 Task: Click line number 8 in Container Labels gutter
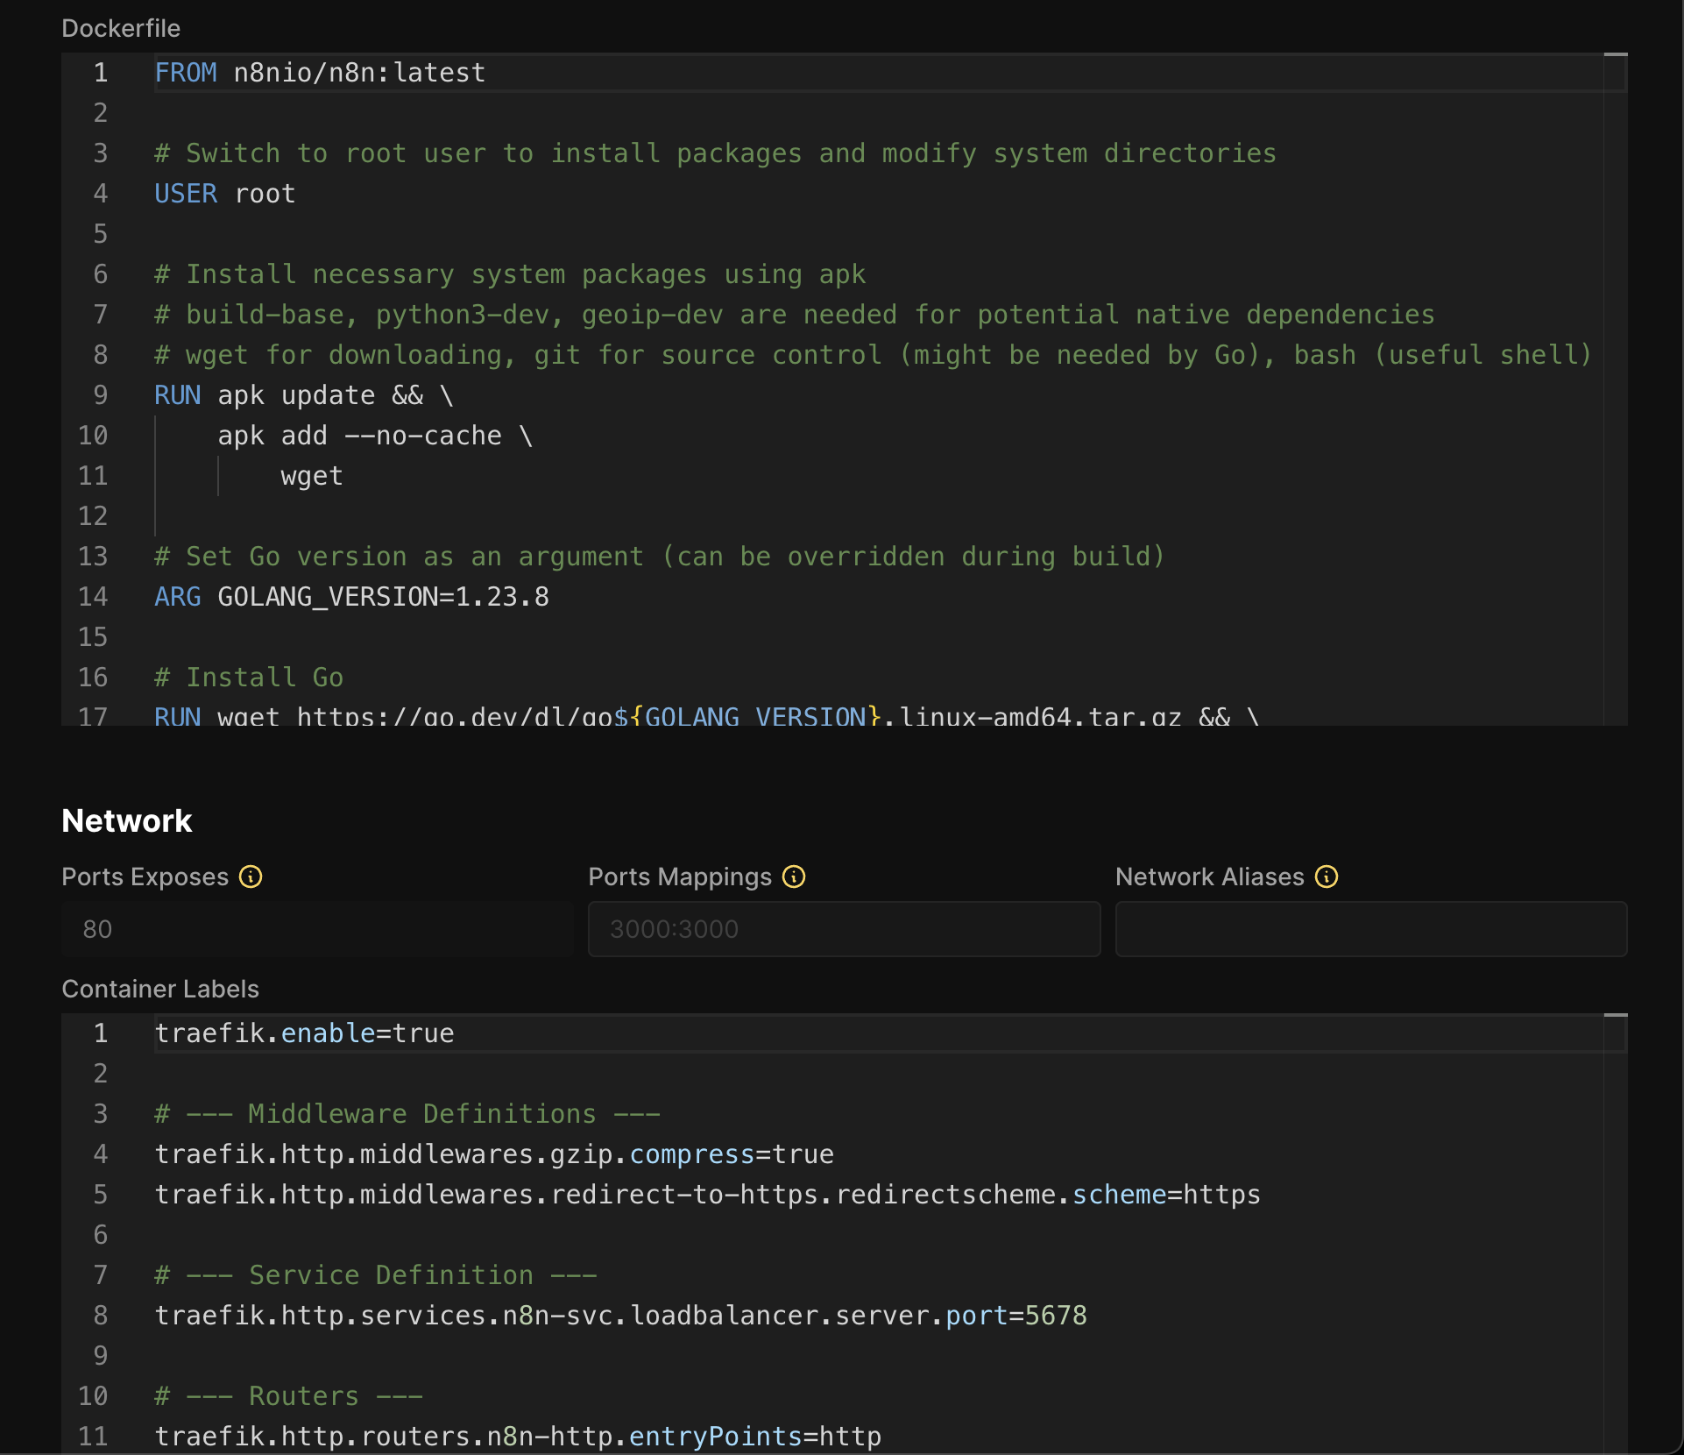click(x=101, y=1316)
